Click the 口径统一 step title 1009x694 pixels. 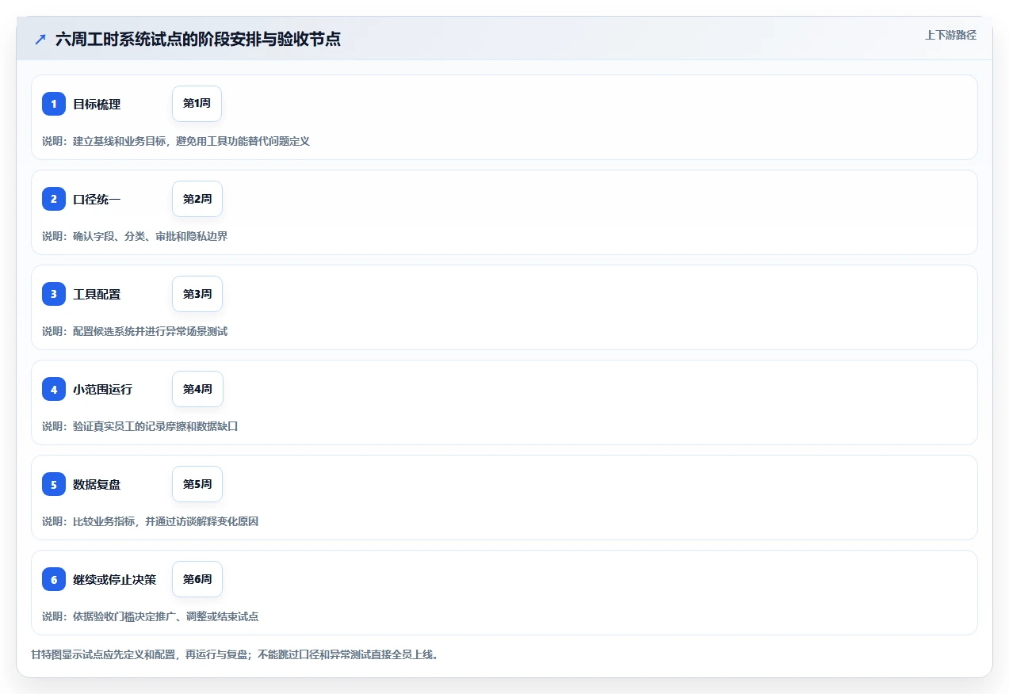(x=97, y=199)
